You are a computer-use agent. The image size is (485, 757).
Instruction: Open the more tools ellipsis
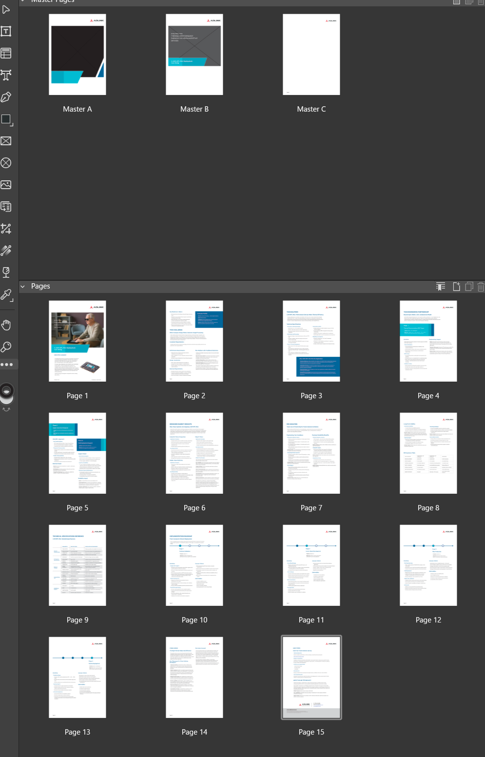7,365
